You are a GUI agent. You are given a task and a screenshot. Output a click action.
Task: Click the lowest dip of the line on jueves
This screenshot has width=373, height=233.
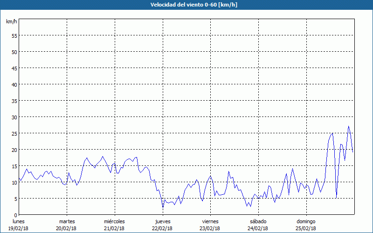pos(163,206)
